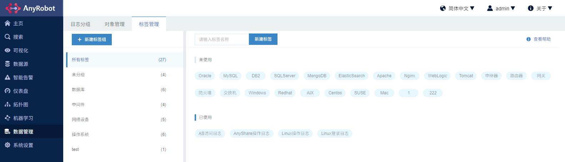Switch to the 对象管理 tab

[115, 24]
